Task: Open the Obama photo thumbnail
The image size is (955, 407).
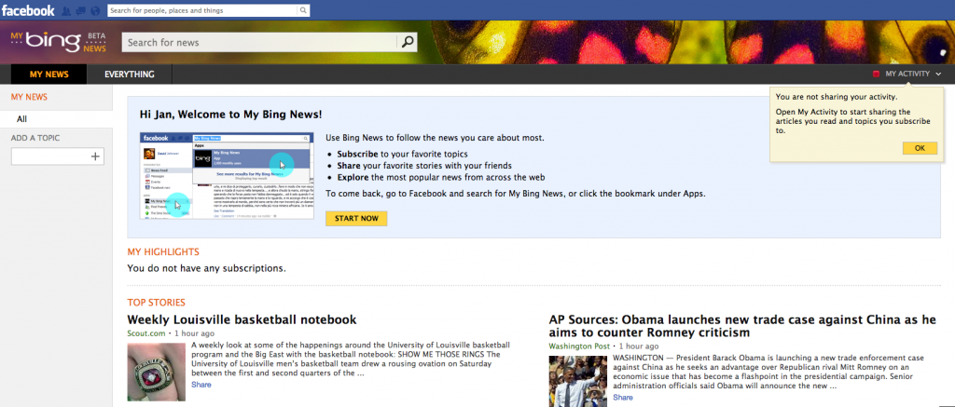Action: (578, 382)
